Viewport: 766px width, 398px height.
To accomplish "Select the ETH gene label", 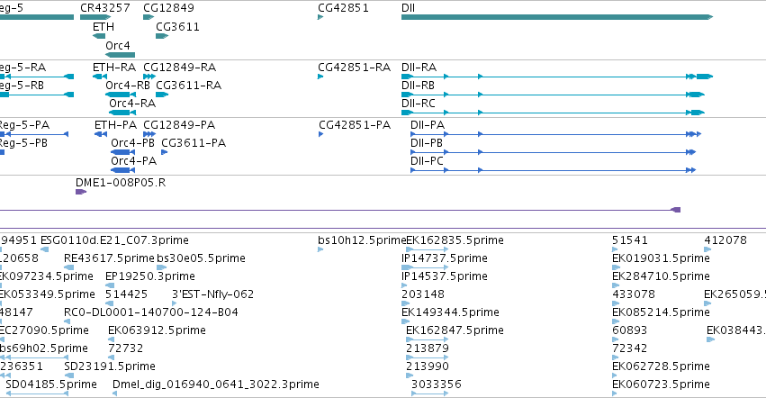I will (x=104, y=26).
